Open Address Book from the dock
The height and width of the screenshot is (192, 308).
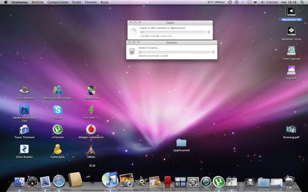coord(75,180)
